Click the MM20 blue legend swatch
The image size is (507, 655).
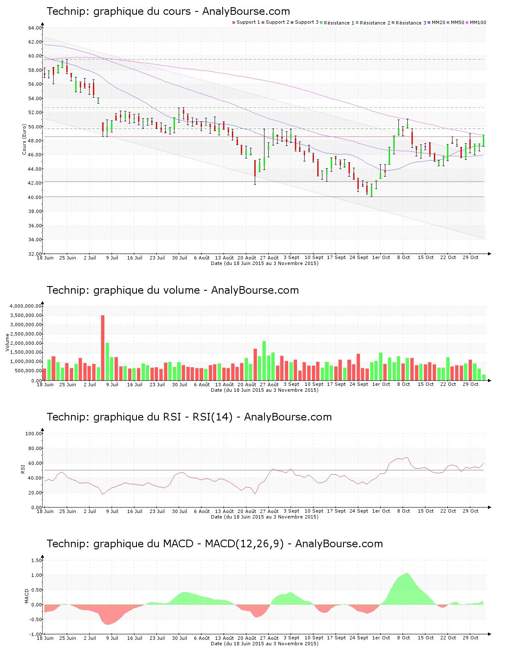pos(429,22)
